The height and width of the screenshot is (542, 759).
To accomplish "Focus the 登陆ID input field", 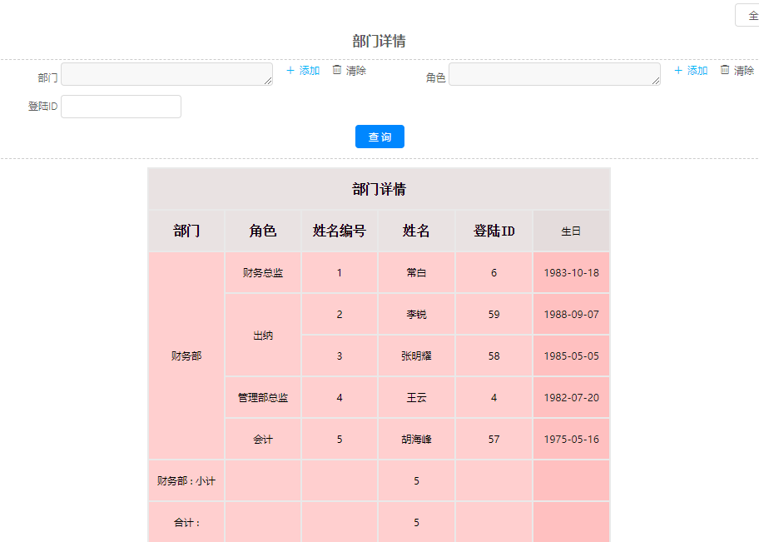I will (121, 107).
